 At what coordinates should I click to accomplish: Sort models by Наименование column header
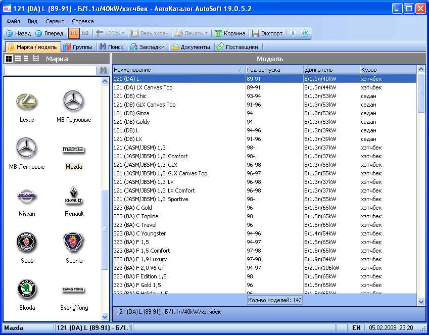177,69
